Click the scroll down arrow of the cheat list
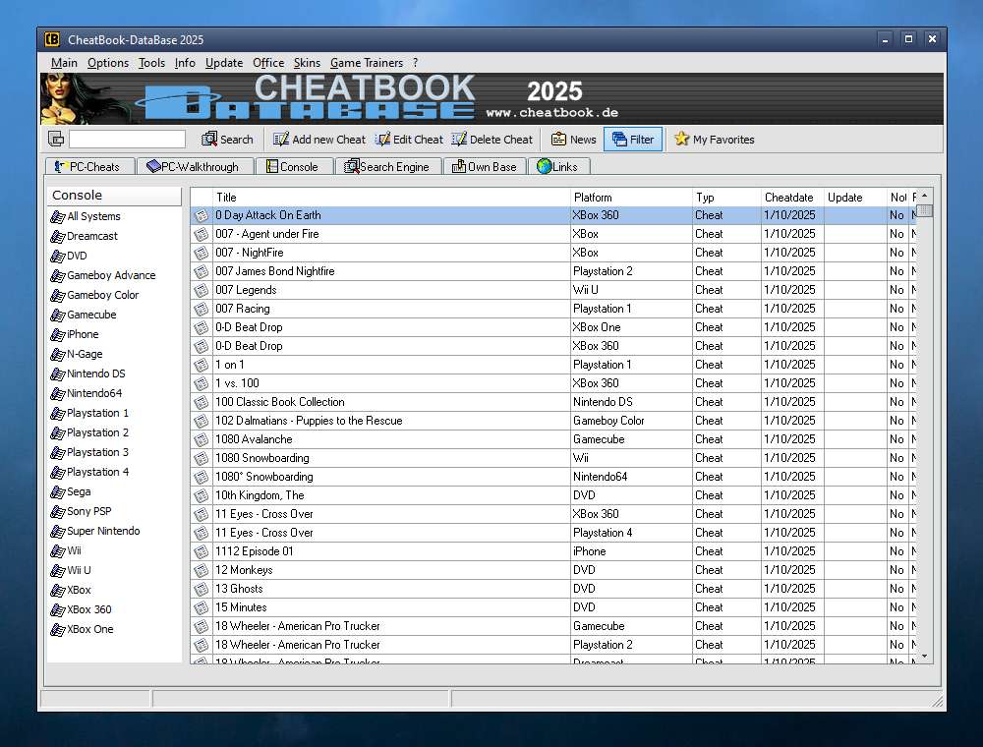Viewport: 983px width, 747px height. click(x=924, y=657)
